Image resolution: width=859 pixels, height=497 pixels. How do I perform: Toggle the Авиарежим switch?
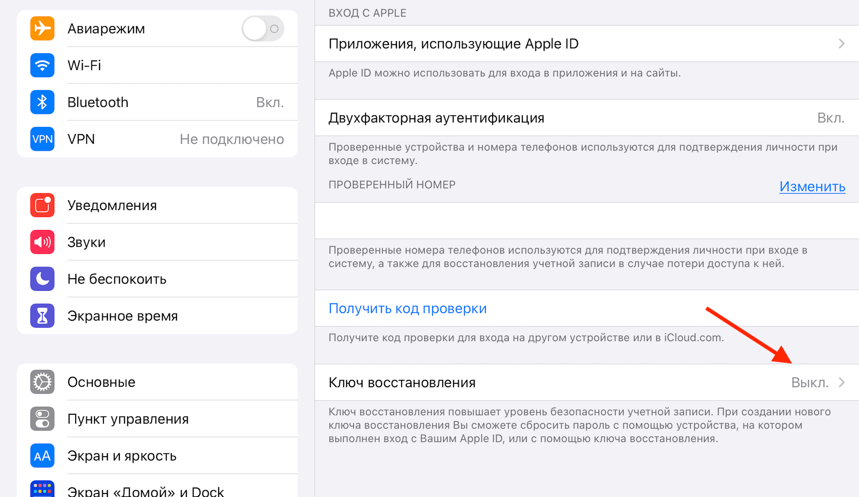point(263,29)
